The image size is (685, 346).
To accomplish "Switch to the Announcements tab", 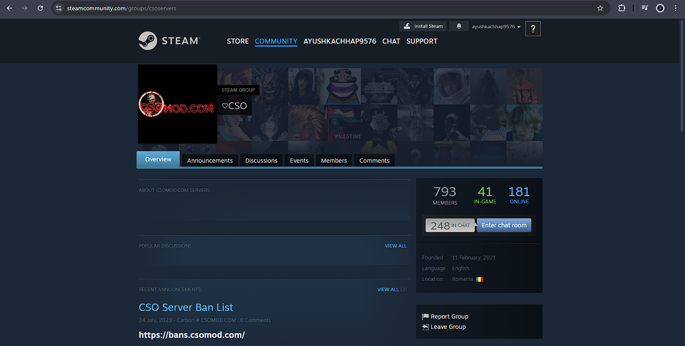I will tap(210, 161).
